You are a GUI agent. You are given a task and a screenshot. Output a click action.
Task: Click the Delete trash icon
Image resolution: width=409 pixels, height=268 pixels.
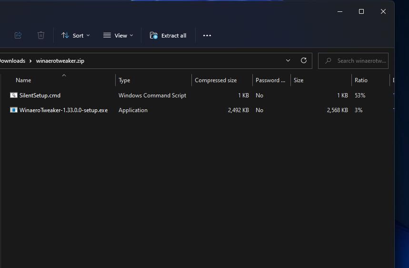pos(40,35)
